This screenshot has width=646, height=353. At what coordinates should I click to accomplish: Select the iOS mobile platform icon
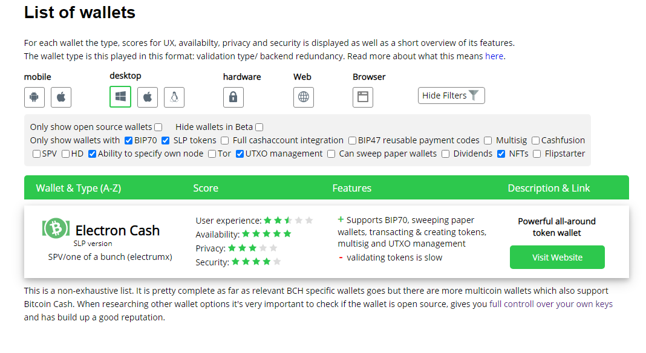pyautogui.click(x=61, y=97)
